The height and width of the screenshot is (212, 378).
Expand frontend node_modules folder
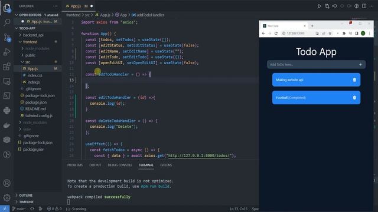(37, 48)
